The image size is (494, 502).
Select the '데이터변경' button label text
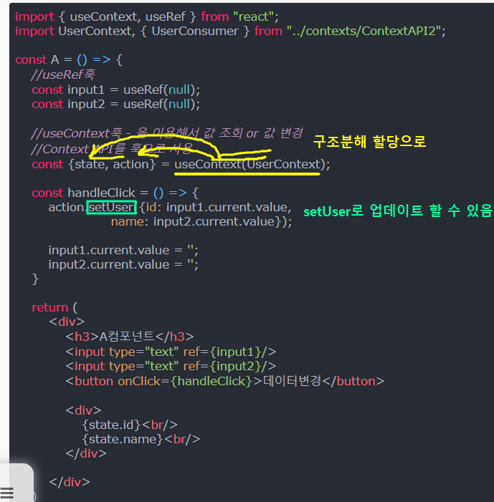(292, 381)
